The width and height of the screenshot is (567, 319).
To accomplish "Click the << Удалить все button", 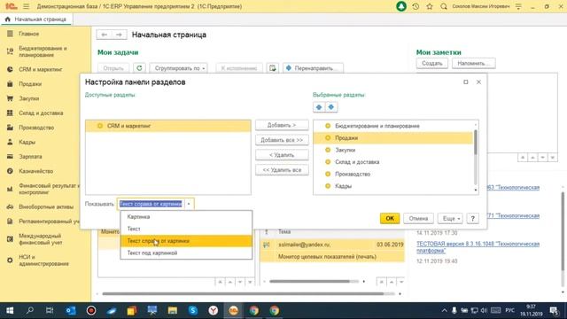I will click(282, 170).
